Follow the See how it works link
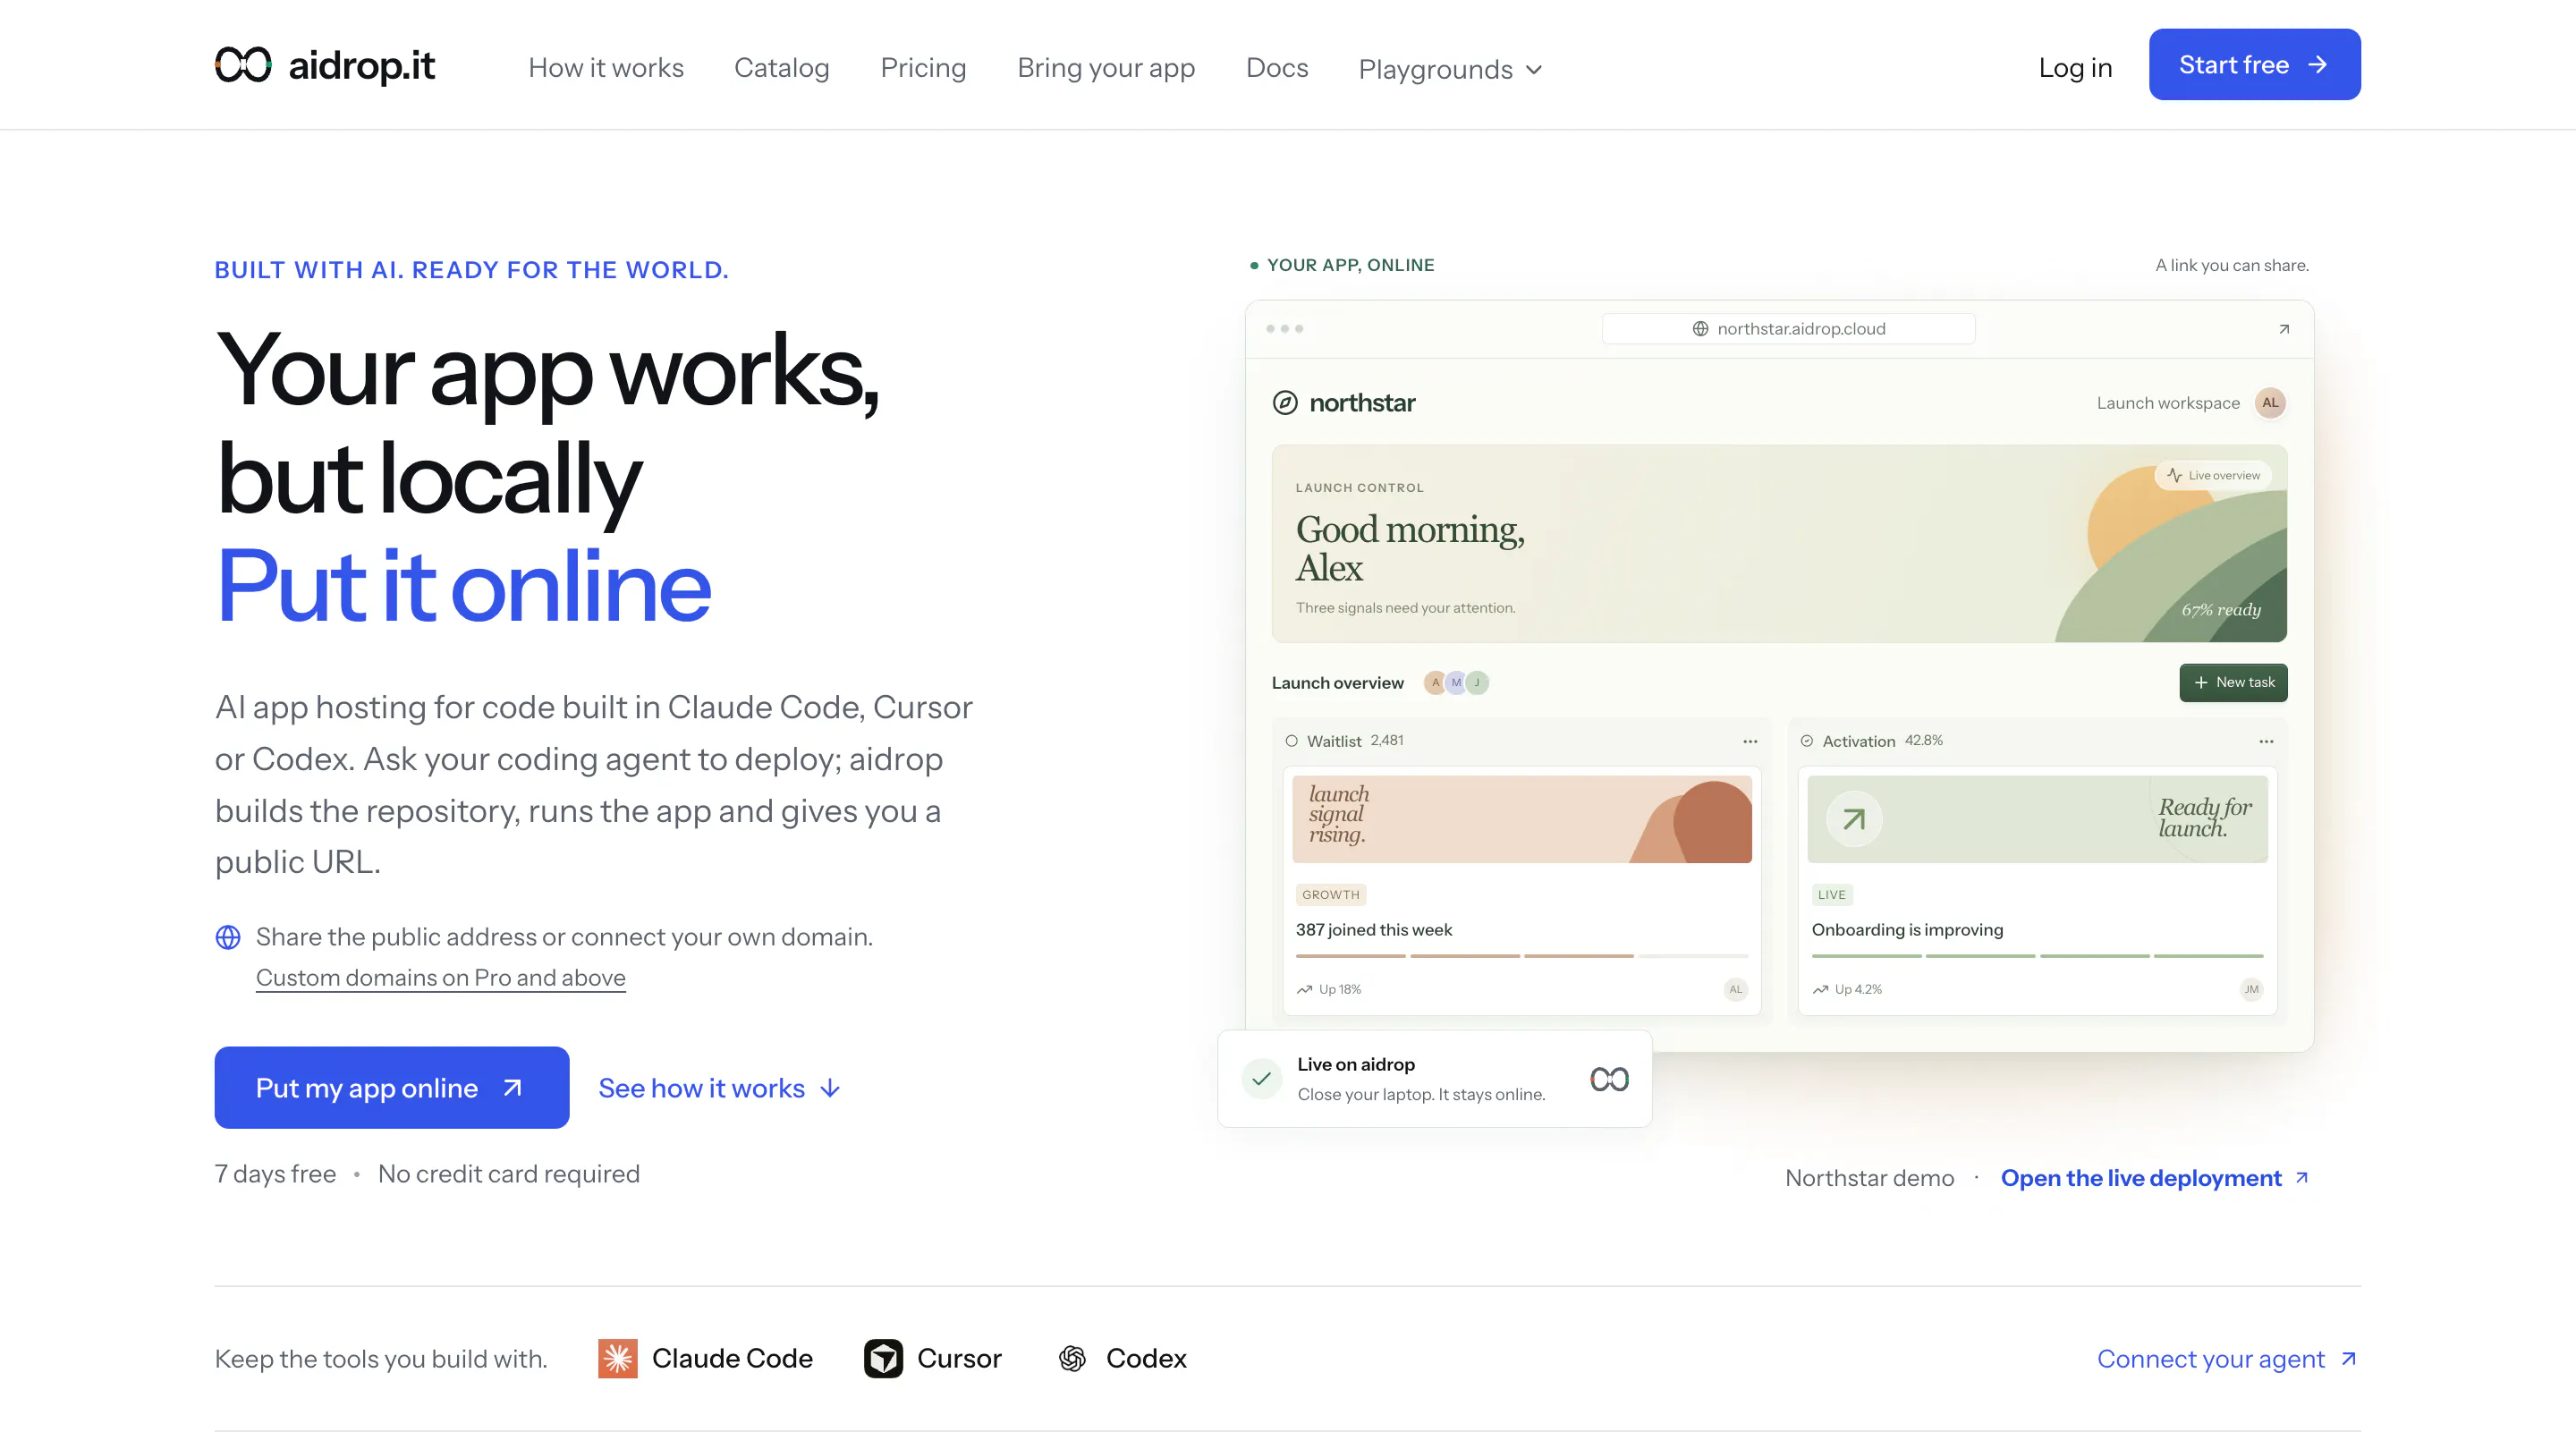This screenshot has height=1449, width=2576. [x=720, y=1087]
